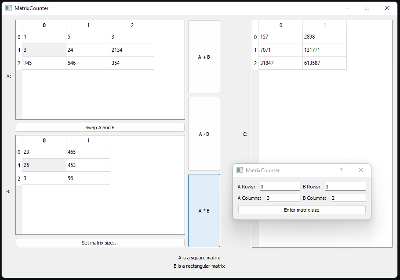This screenshot has height=280, width=400.
Task: Click row header 0 of matrix C
Action: point(255,37)
